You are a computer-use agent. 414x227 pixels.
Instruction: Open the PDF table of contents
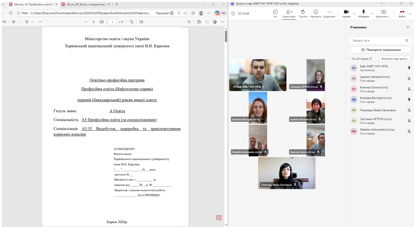pyautogui.click(x=4, y=22)
